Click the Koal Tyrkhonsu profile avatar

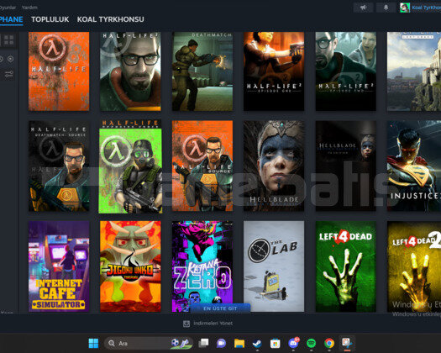(x=405, y=8)
